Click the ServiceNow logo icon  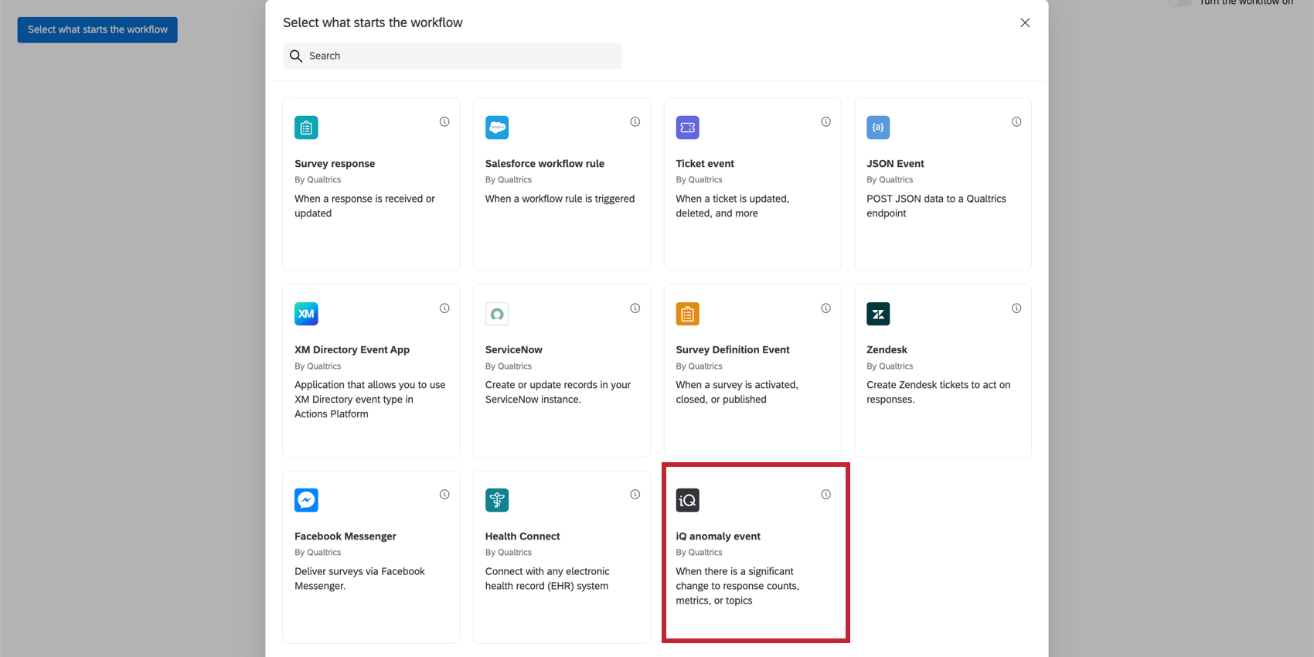pos(497,314)
